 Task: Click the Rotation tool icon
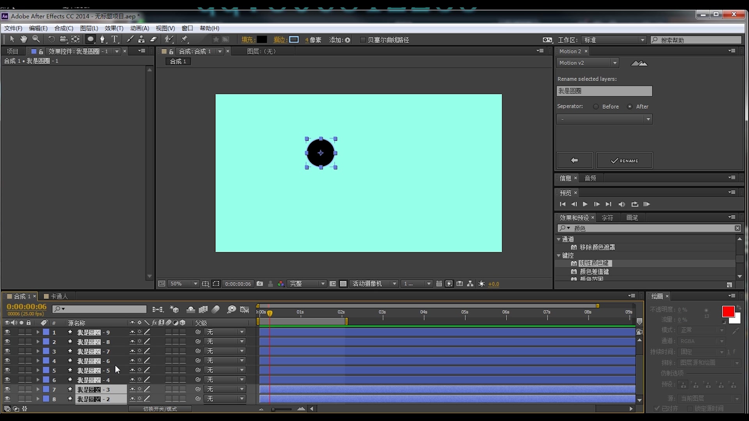click(52, 40)
